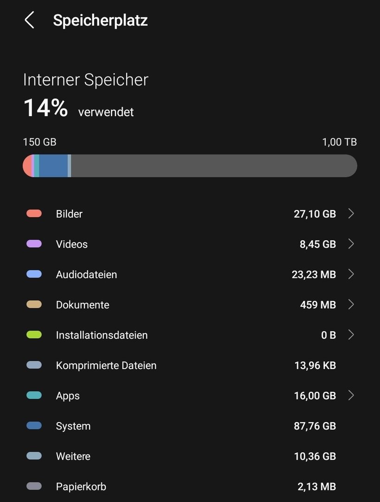Expand the Videos category chevron
This screenshot has width=380, height=502.
(x=351, y=244)
